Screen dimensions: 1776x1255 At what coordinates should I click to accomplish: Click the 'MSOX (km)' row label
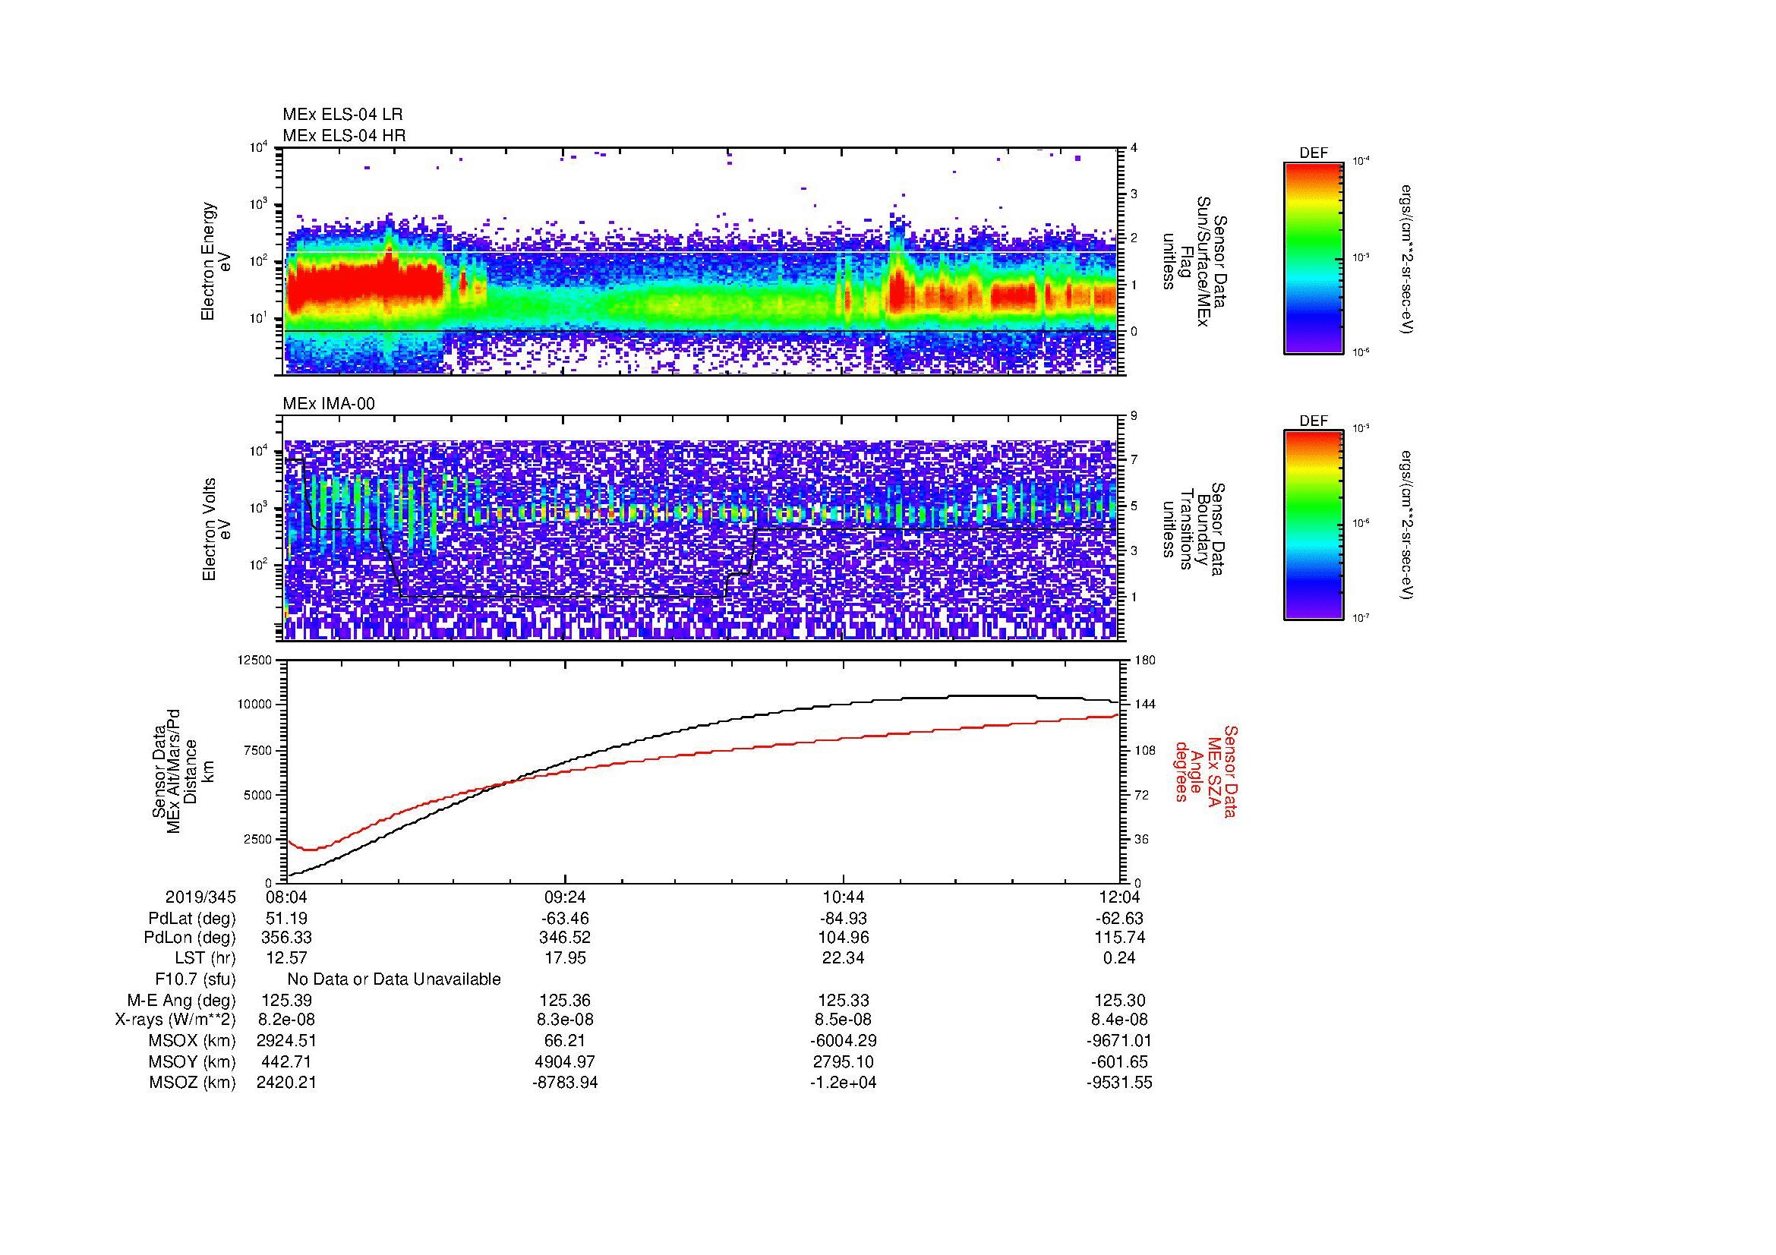pyautogui.click(x=192, y=1041)
